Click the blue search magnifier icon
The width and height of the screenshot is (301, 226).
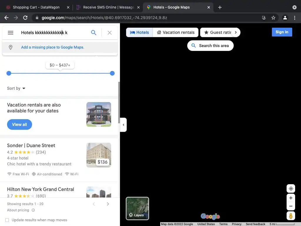(x=93, y=33)
